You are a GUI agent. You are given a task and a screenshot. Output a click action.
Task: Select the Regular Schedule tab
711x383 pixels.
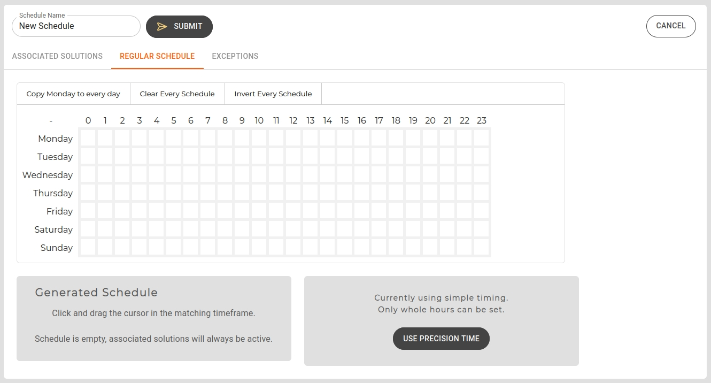click(x=157, y=56)
